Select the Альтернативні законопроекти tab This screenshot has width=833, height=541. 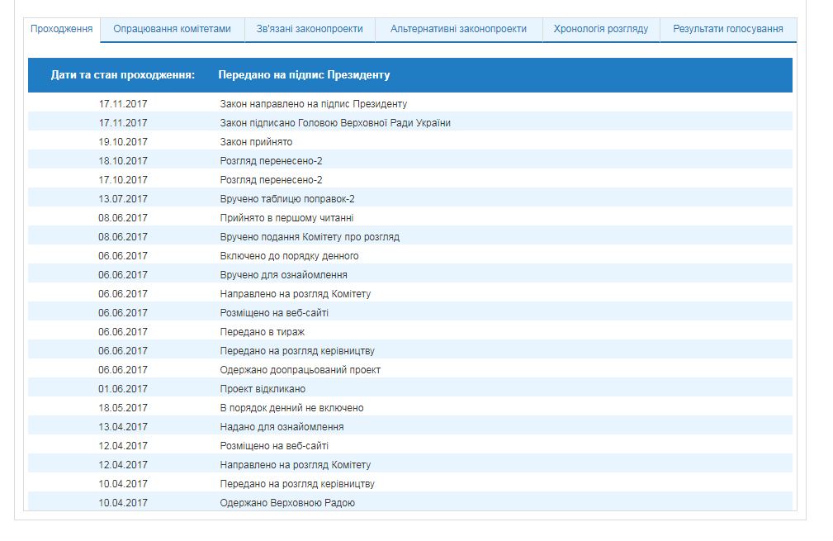tap(458, 29)
